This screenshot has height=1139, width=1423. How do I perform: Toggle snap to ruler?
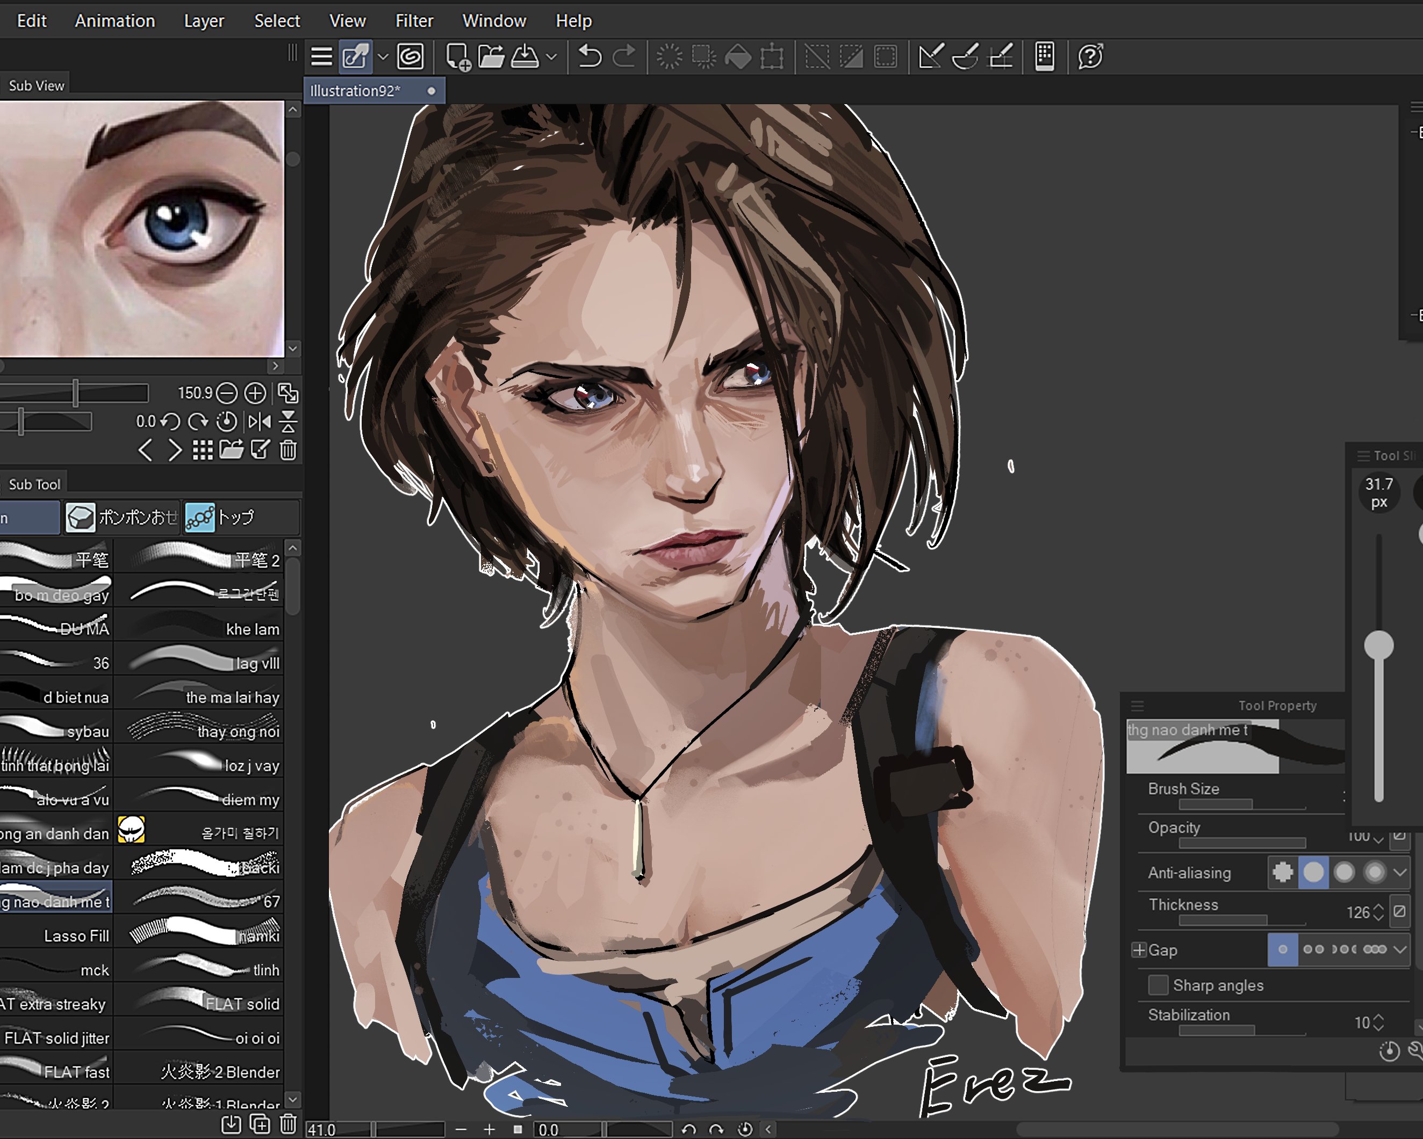click(x=931, y=57)
